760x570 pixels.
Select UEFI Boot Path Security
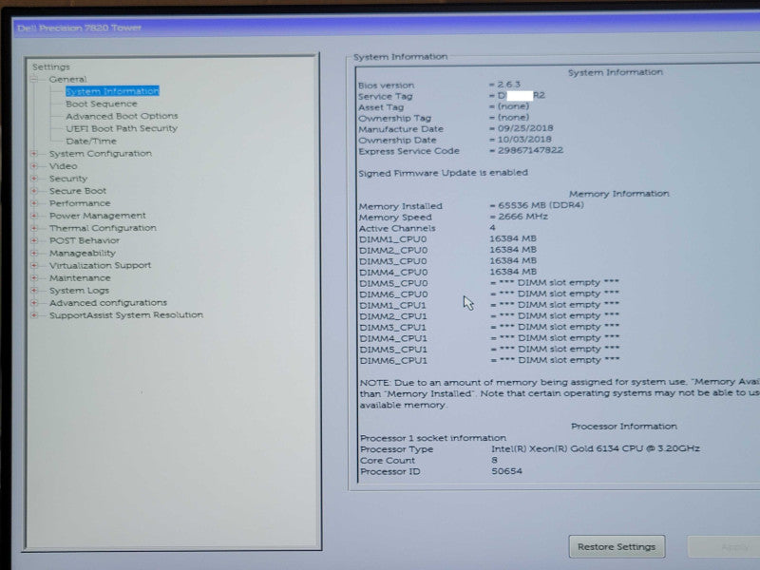pyautogui.click(x=122, y=128)
